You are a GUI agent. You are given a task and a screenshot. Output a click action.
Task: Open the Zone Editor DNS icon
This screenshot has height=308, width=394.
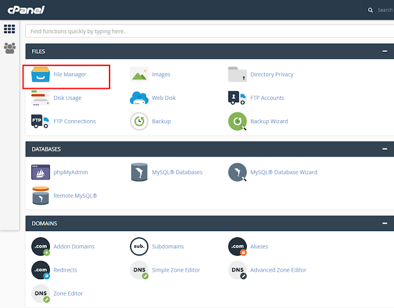pyautogui.click(x=41, y=293)
